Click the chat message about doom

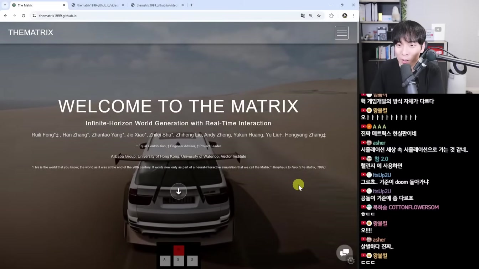[x=395, y=182]
